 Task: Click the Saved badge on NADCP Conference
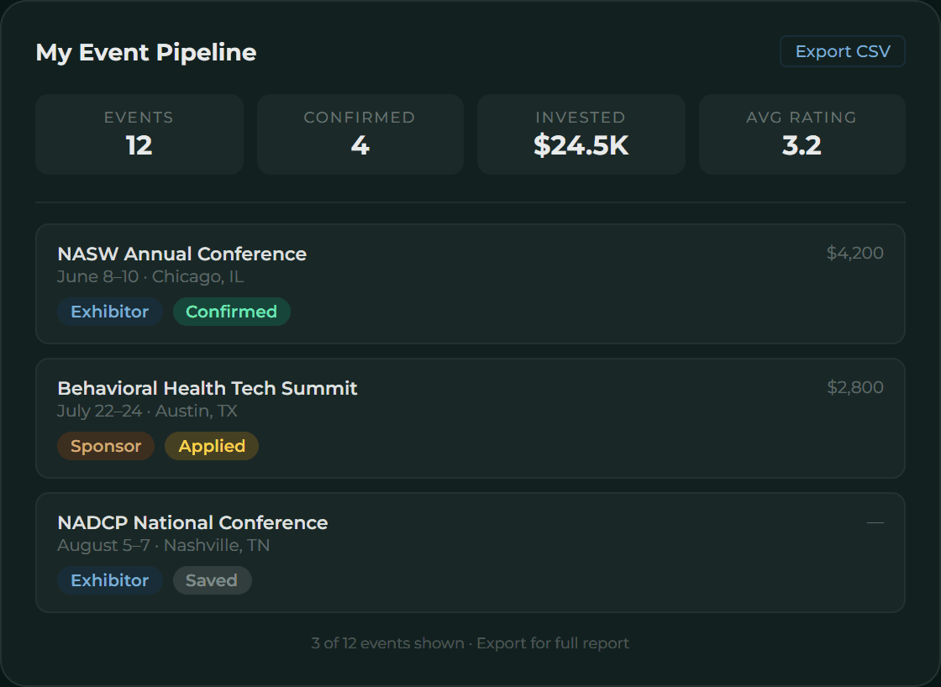pos(212,580)
